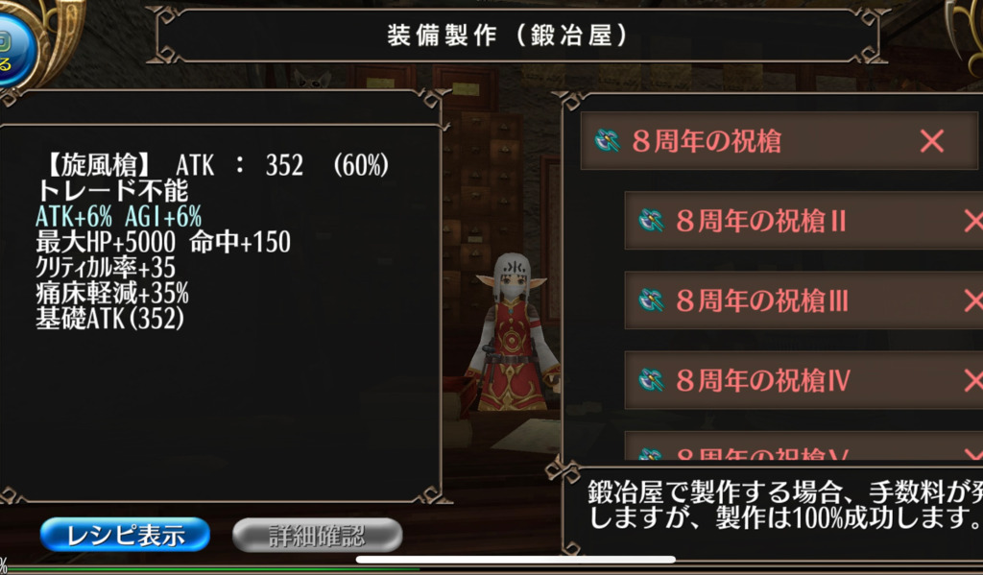Click the white home indicator bar
This screenshot has width=983, height=575.
(515, 560)
